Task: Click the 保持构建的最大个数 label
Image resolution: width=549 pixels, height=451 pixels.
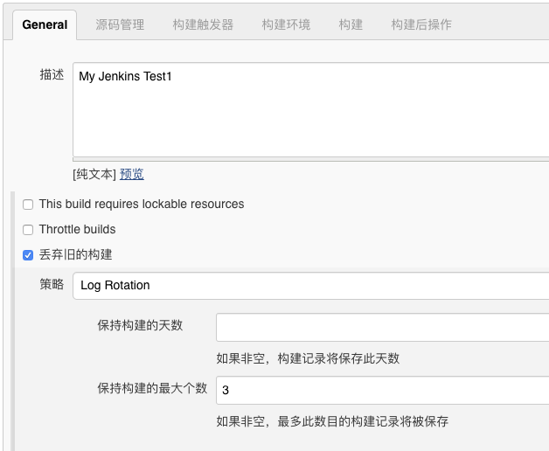Action: 152,388
